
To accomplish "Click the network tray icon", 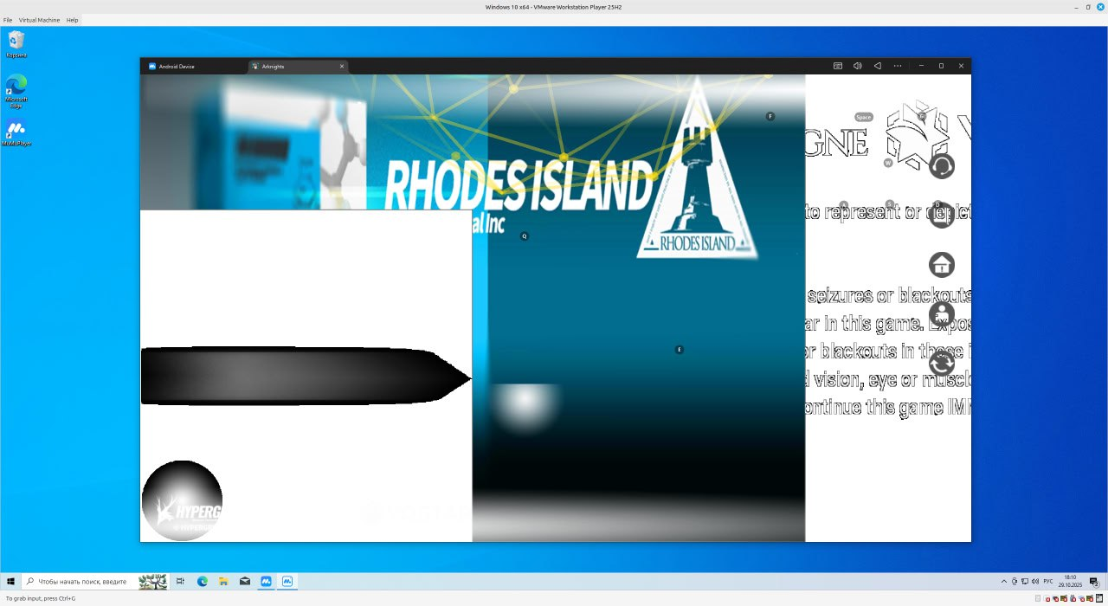I will 1025,581.
